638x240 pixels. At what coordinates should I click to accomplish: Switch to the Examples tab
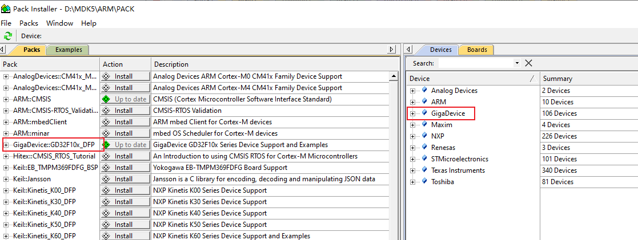pyautogui.click(x=69, y=50)
